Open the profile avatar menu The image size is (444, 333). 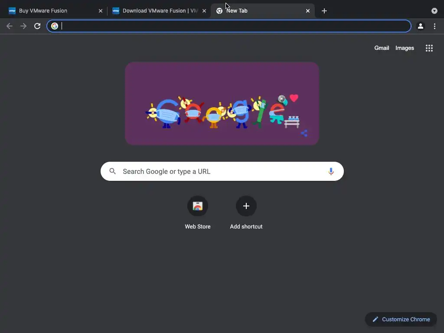tap(421, 26)
